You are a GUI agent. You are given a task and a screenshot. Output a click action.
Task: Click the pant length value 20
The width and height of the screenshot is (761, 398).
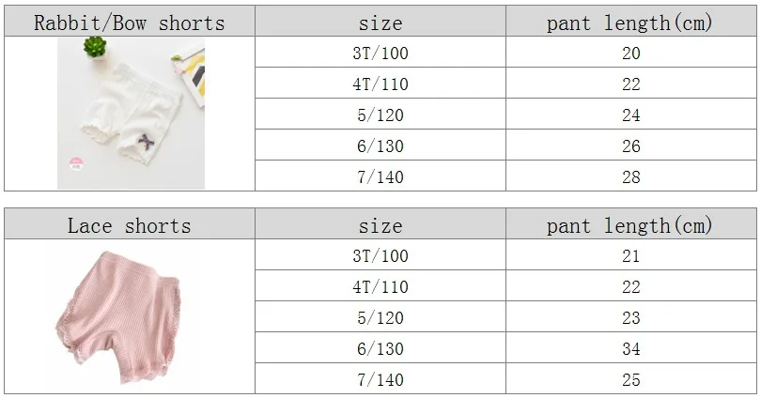click(631, 53)
